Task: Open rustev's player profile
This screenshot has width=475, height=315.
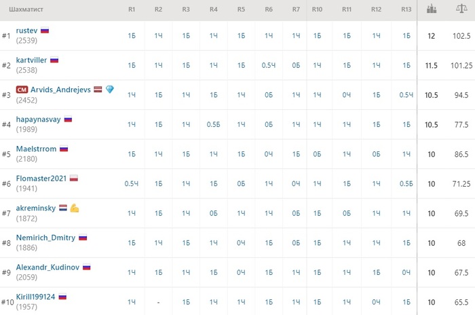Action: tap(26, 31)
